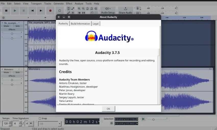
Task: Click time signature numerator field
Action: coord(16,124)
